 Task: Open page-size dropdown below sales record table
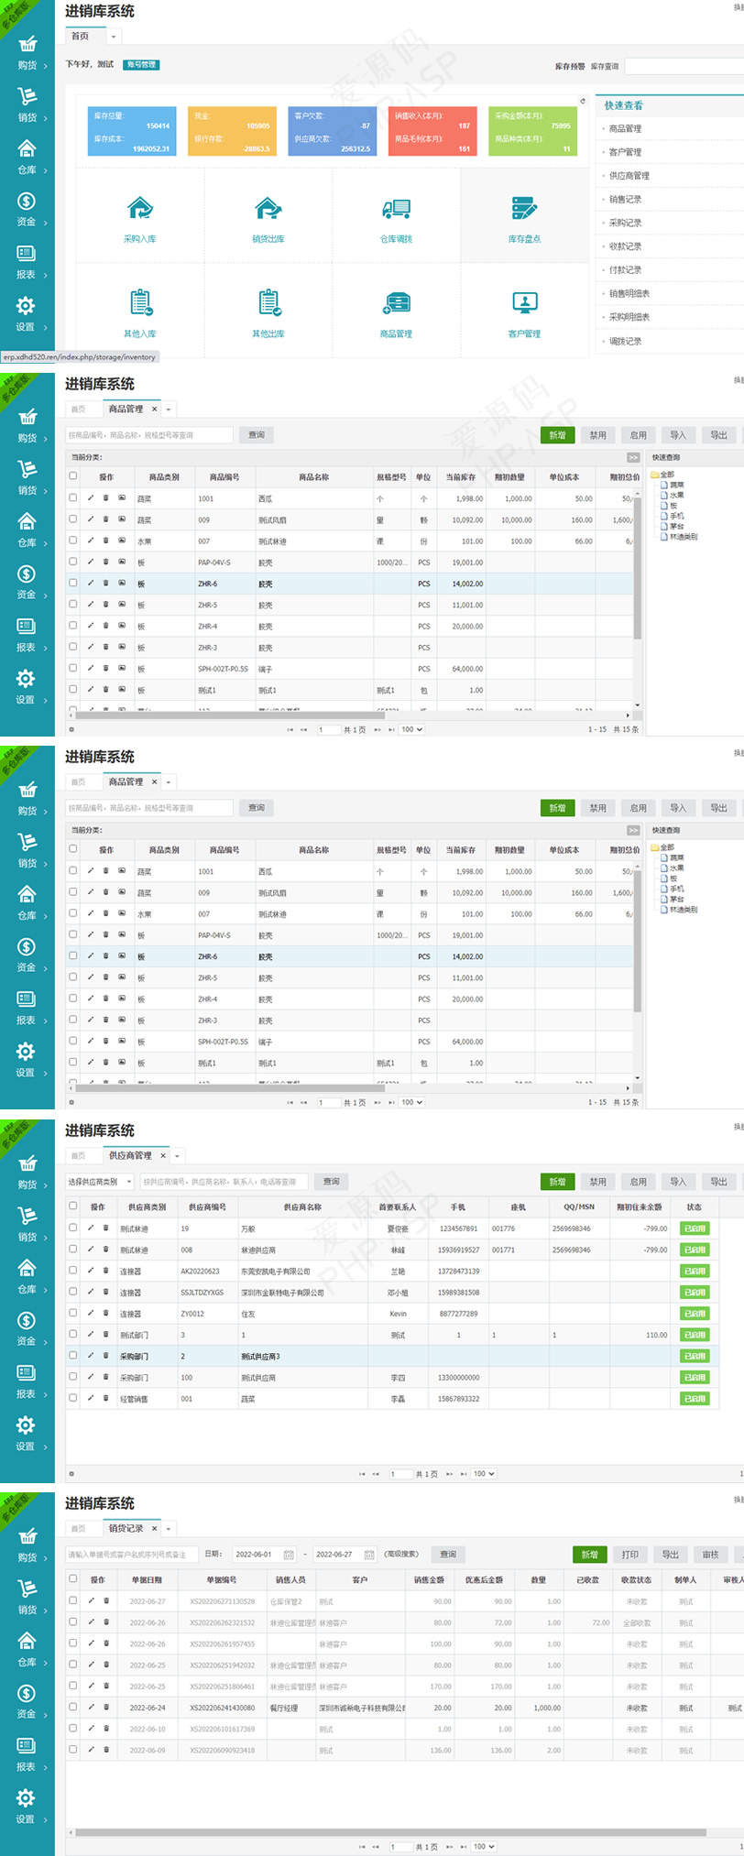tap(483, 1847)
